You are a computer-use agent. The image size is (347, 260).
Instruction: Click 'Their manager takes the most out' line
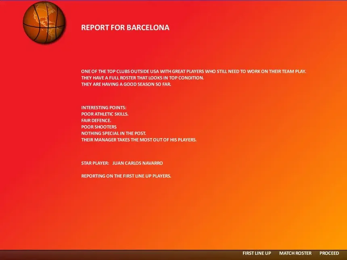pyautogui.click(x=139, y=140)
